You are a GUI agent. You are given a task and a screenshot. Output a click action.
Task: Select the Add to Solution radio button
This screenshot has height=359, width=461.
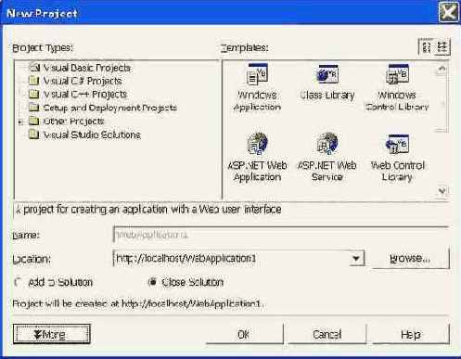19,282
